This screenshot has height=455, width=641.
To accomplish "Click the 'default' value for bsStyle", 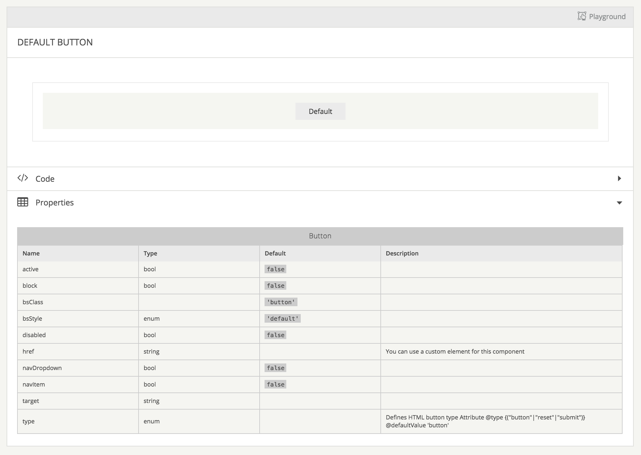I will pos(282,319).
